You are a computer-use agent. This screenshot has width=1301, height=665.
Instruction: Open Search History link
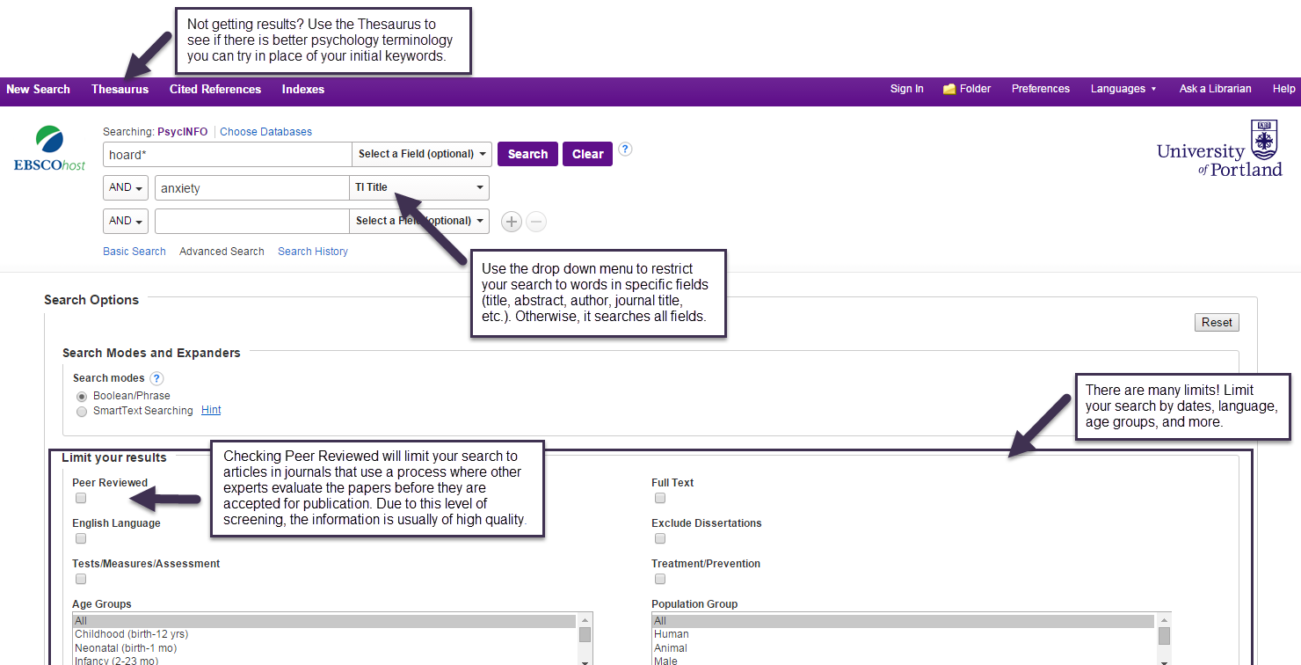tap(313, 252)
